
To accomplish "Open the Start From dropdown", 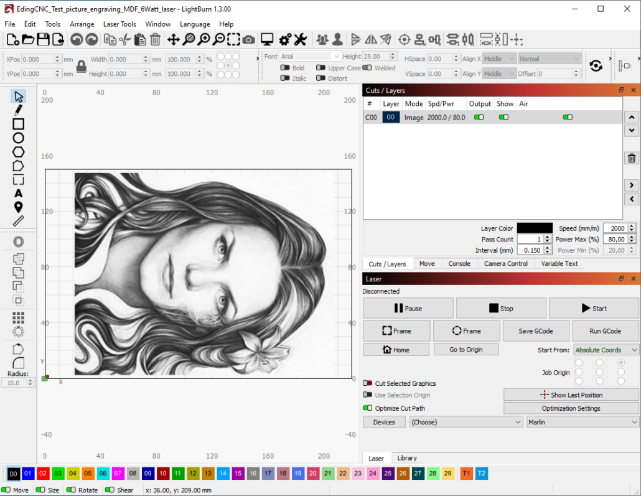I will click(x=606, y=350).
